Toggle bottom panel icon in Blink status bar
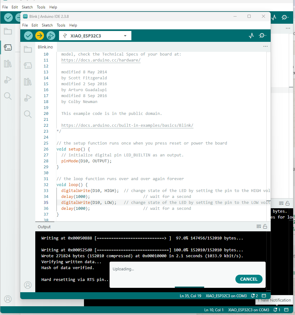This screenshot has height=315, width=295. coord(264,296)
